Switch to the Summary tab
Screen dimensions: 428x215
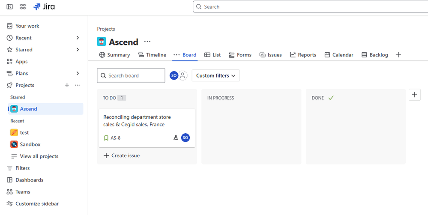coord(114,55)
